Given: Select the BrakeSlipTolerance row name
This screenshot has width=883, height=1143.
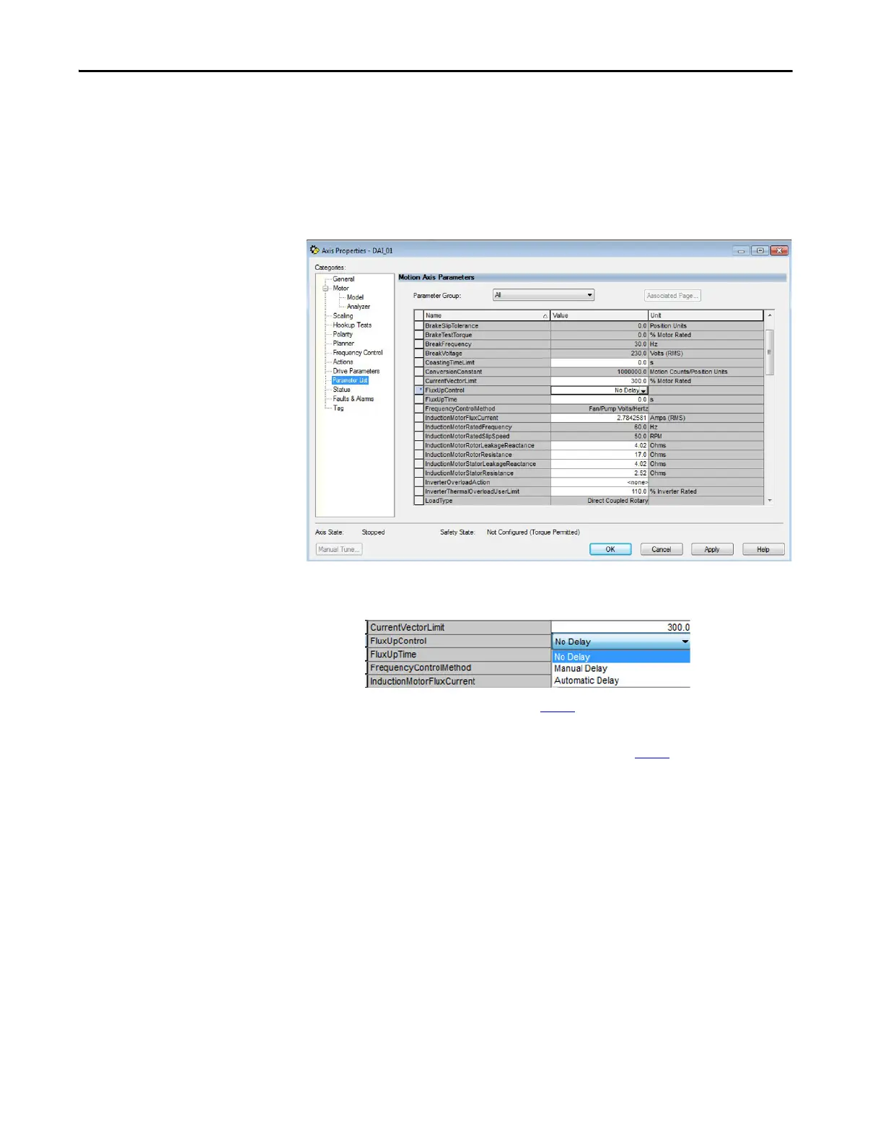Looking at the screenshot, I should 452,326.
